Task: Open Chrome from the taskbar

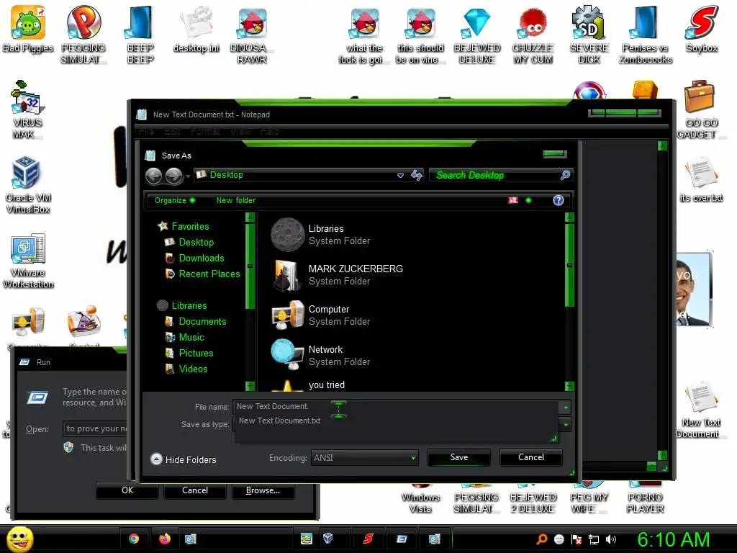Action: (134, 539)
